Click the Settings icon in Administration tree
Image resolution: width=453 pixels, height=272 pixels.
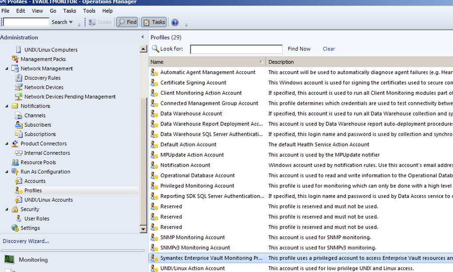(15, 228)
